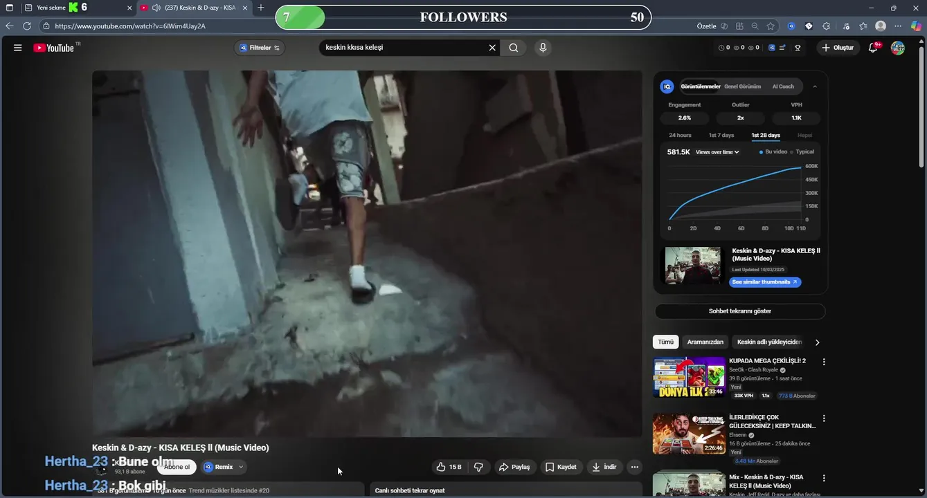
Task: Open more actions ellipsis below the video
Action: click(634, 467)
